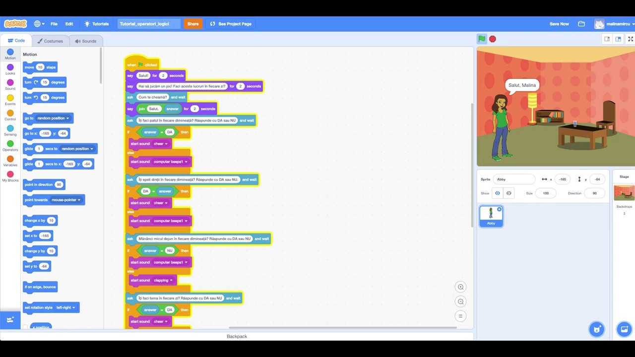
Task: Edit the sprite x position field
Action: point(562,179)
